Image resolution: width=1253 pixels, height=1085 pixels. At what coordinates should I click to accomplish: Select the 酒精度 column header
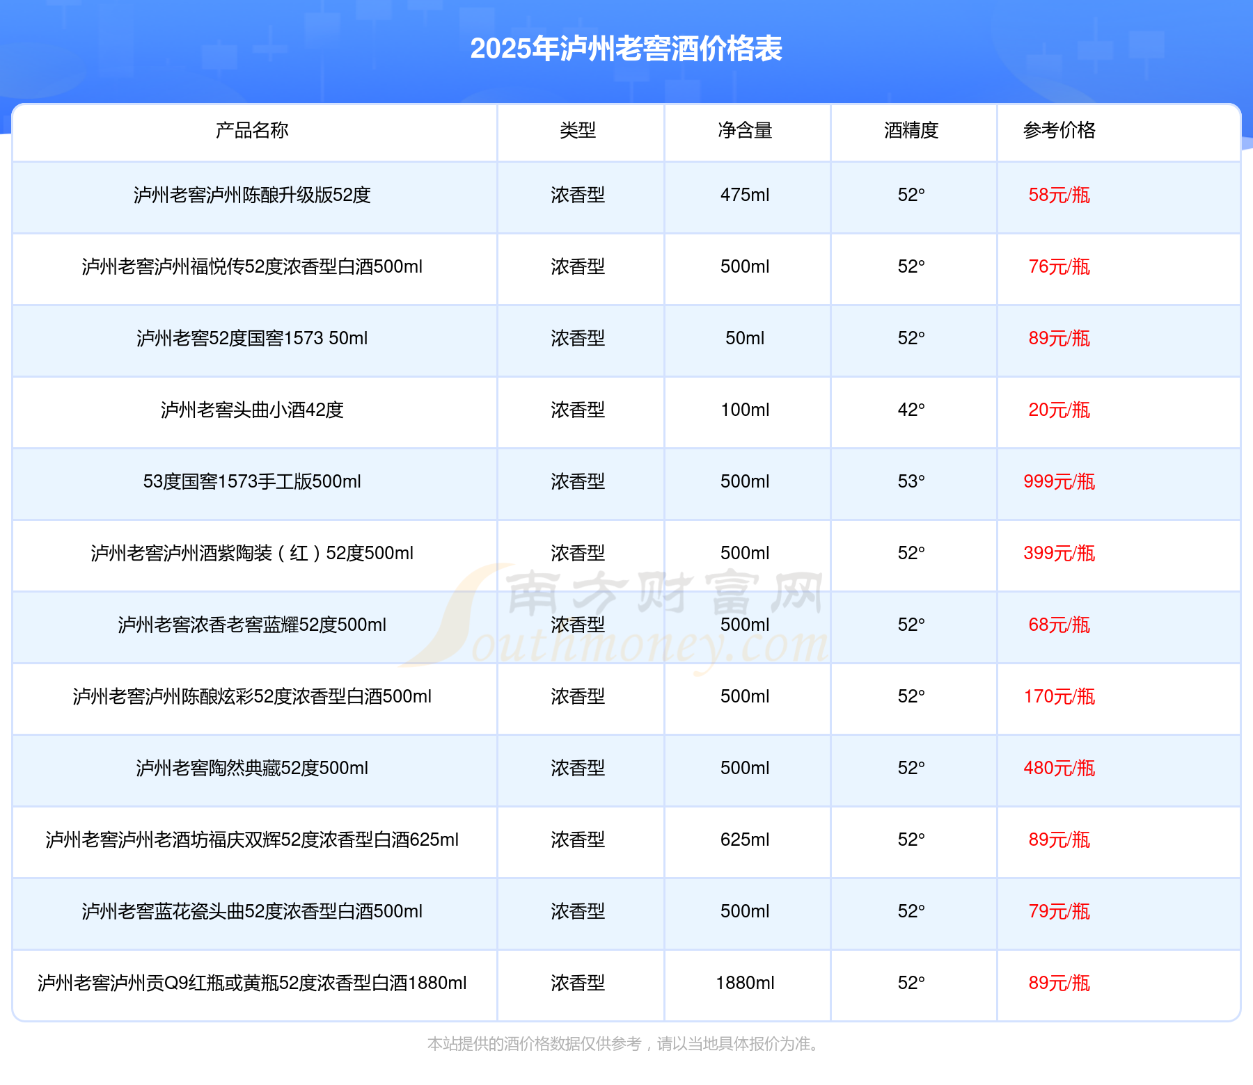coord(911,130)
